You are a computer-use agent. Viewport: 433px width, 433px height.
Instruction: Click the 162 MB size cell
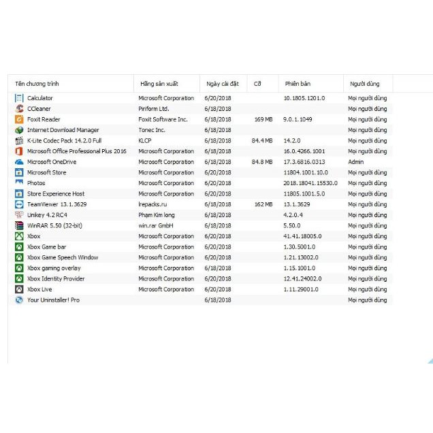coord(263,204)
